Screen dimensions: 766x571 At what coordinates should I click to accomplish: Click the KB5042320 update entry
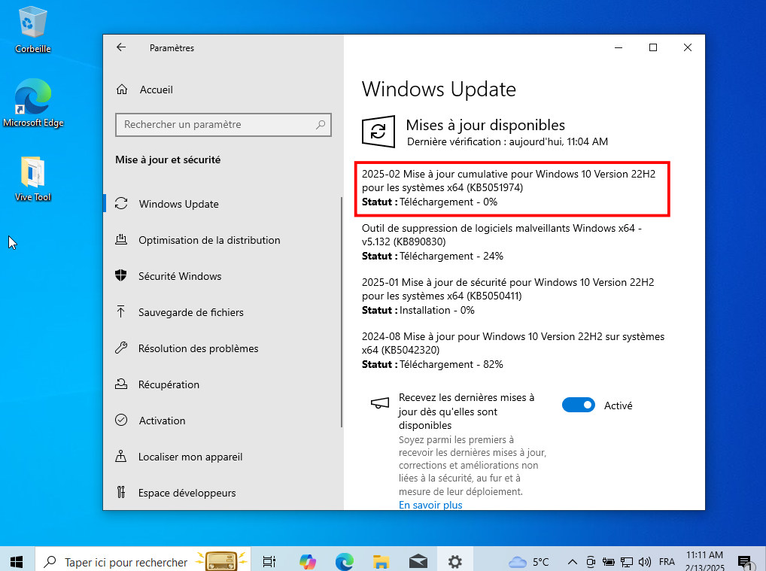tap(513, 351)
